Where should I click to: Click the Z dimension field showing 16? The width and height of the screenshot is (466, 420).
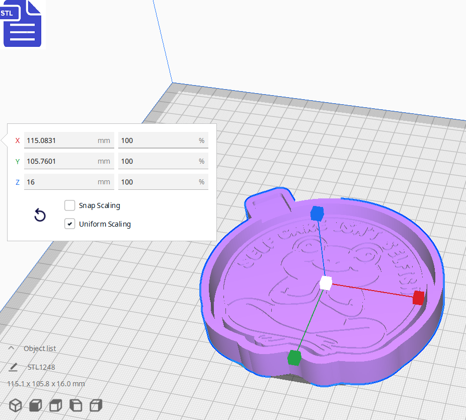[x=69, y=181]
